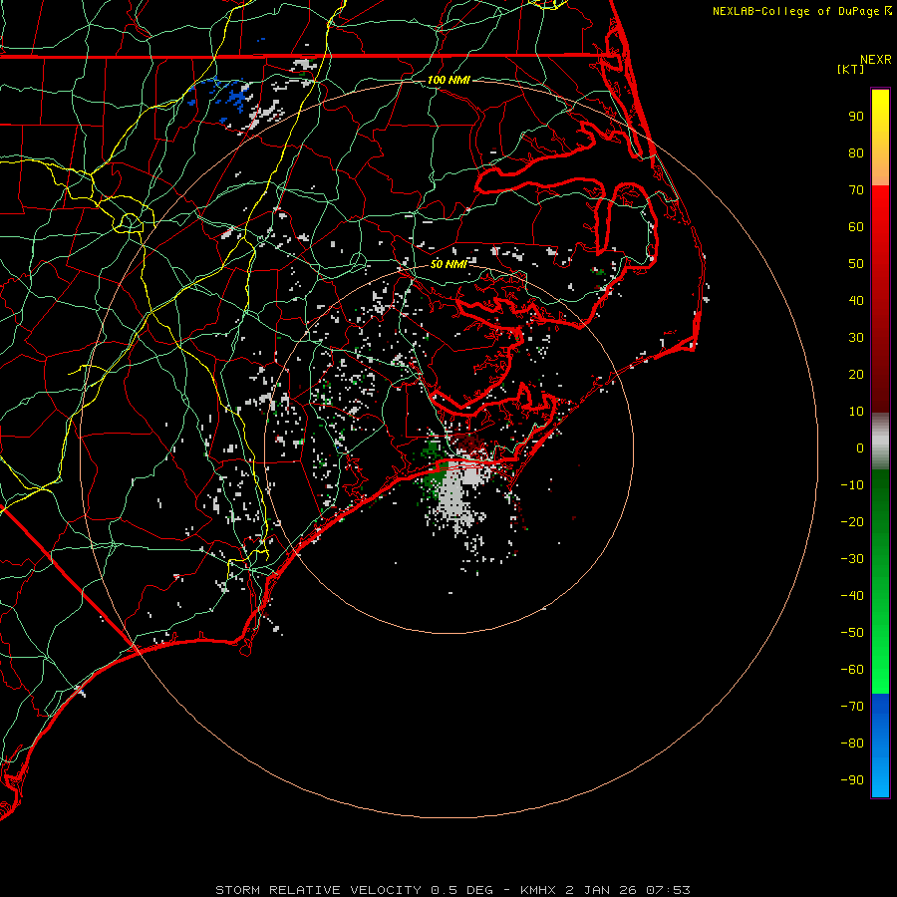Click the positive 20 scale value

coord(856,374)
